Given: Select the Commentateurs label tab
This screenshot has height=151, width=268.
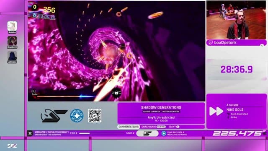Looking at the screenshot, I should [x=129, y=127].
